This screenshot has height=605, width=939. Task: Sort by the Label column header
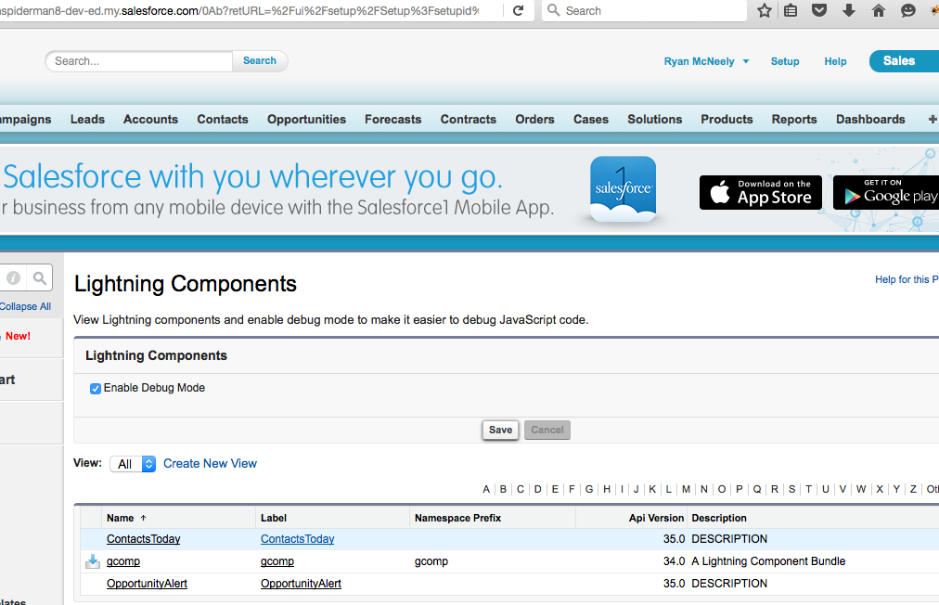pos(274,518)
